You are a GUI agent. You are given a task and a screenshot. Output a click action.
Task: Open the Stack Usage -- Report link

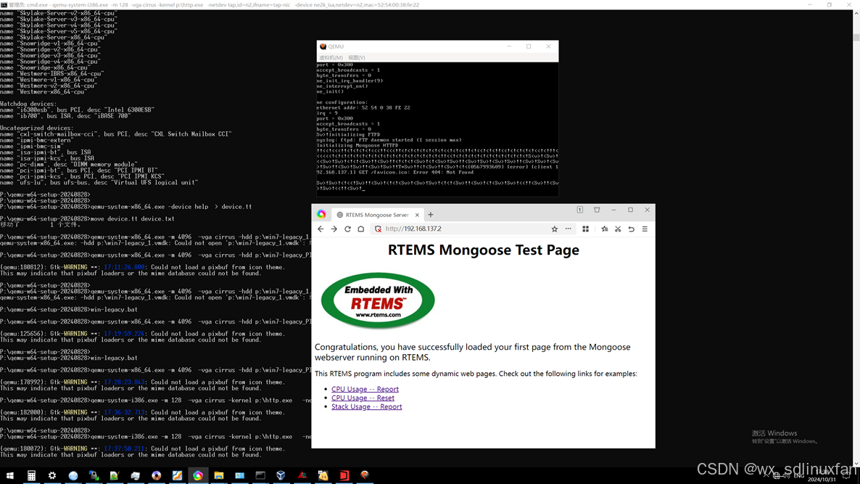click(x=366, y=406)
